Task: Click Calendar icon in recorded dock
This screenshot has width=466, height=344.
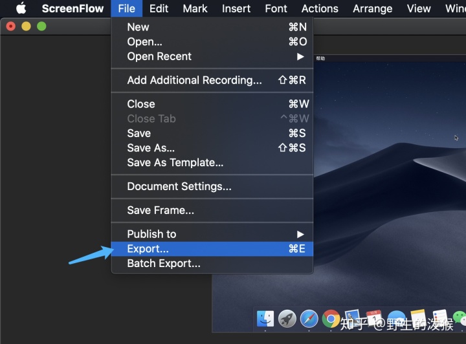Action: tap(374, 319)
